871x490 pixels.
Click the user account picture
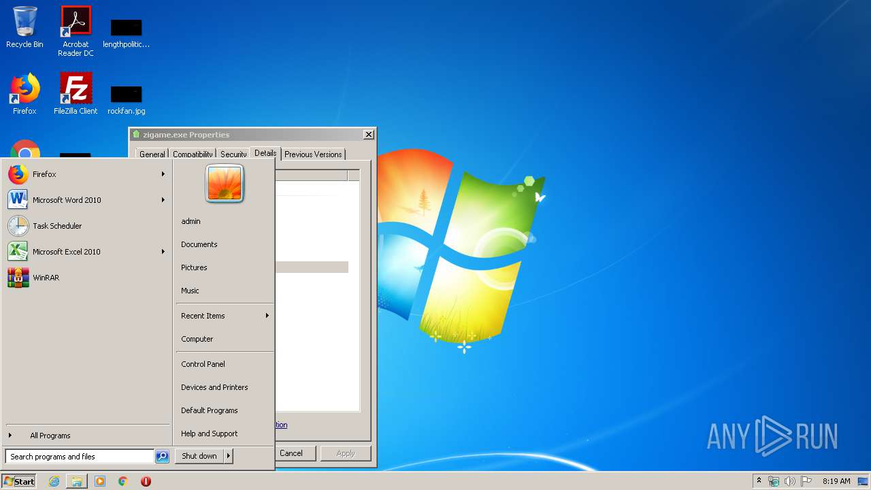225,184
